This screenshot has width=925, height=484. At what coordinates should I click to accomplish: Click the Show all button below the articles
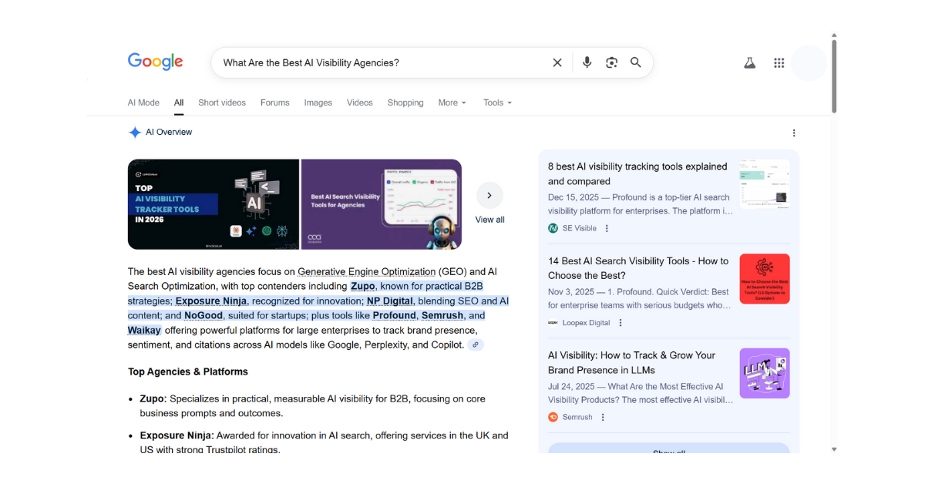pyautogui.click(x=668, y=451)
